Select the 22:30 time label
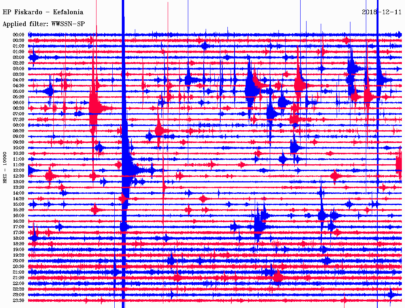 19,289
